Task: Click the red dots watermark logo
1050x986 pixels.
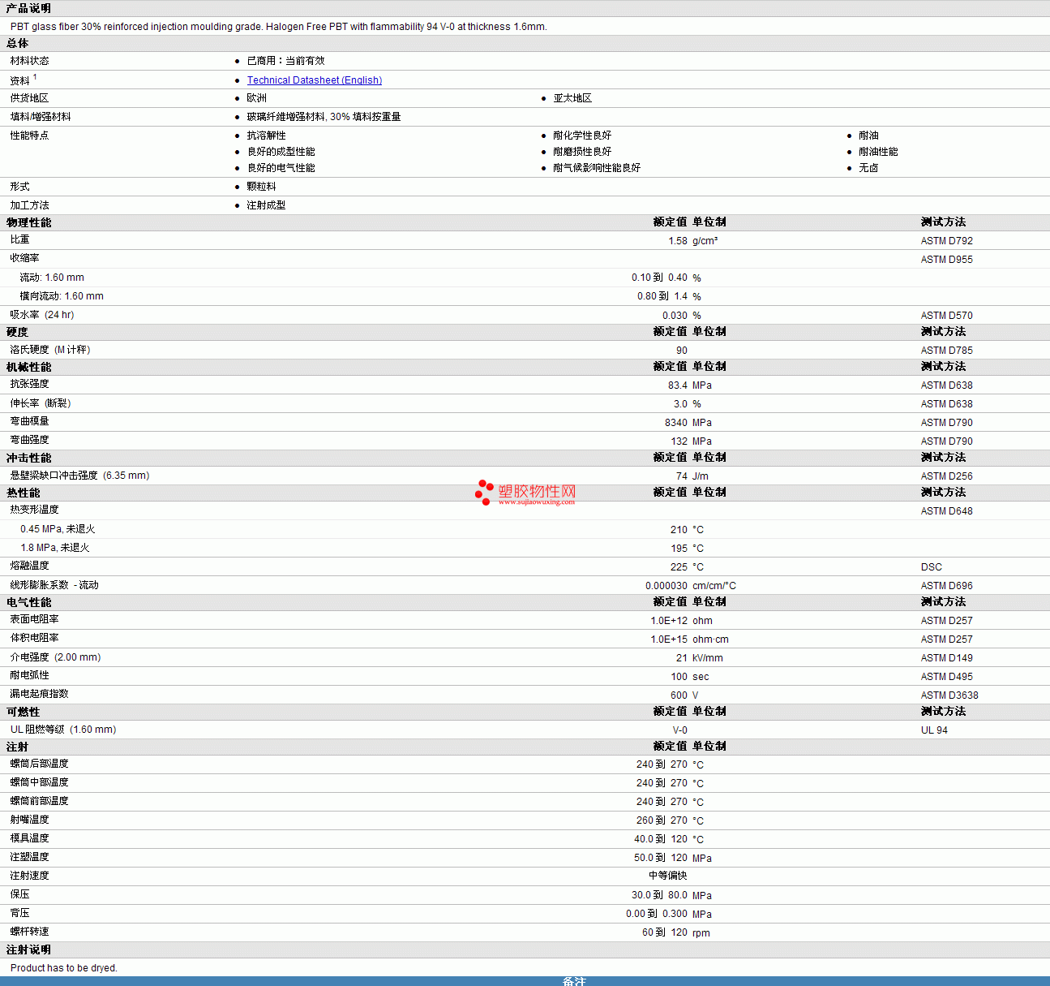Action: point(484,492)
